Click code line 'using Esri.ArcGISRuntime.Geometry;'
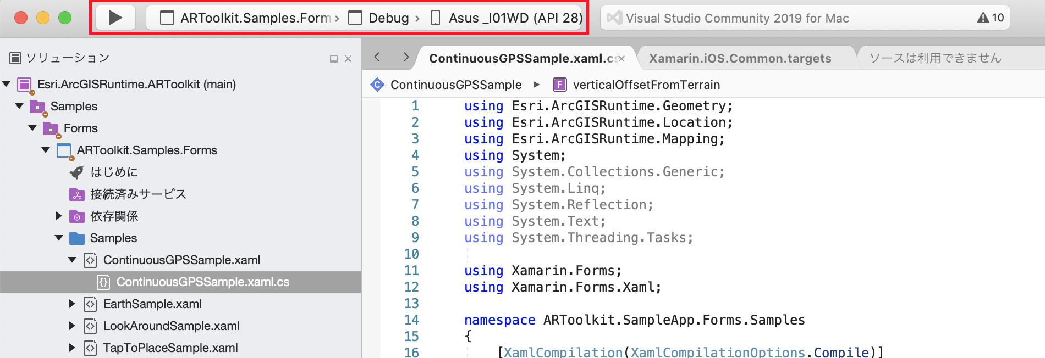The height and width of the screenshot is (358, 1045). click(x=598, y=106)
